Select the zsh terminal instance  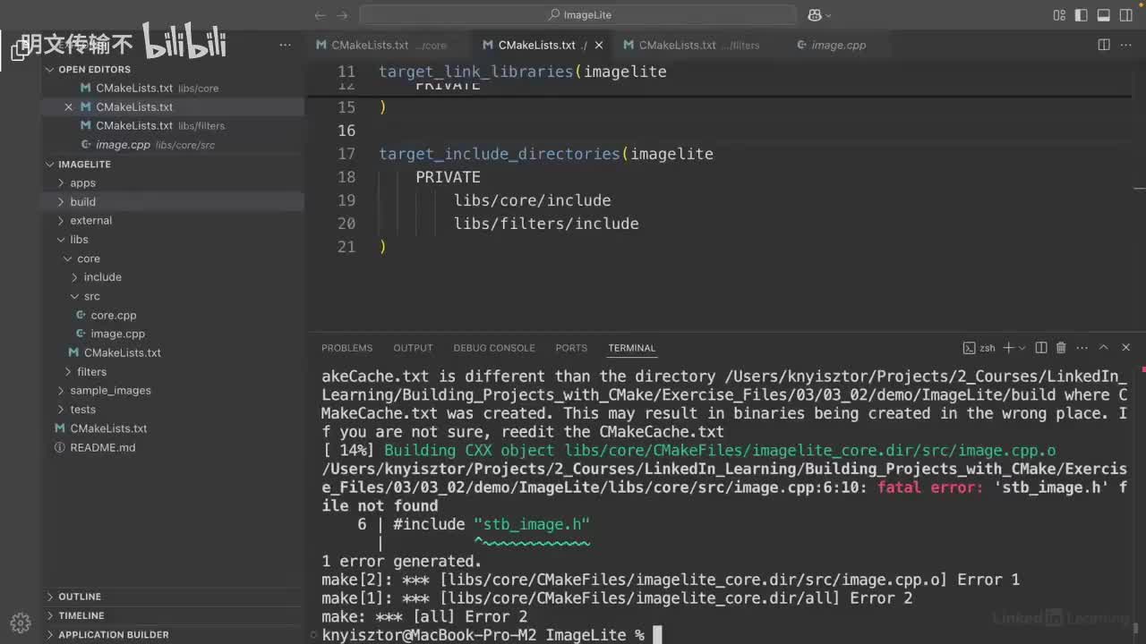point(979,348)
